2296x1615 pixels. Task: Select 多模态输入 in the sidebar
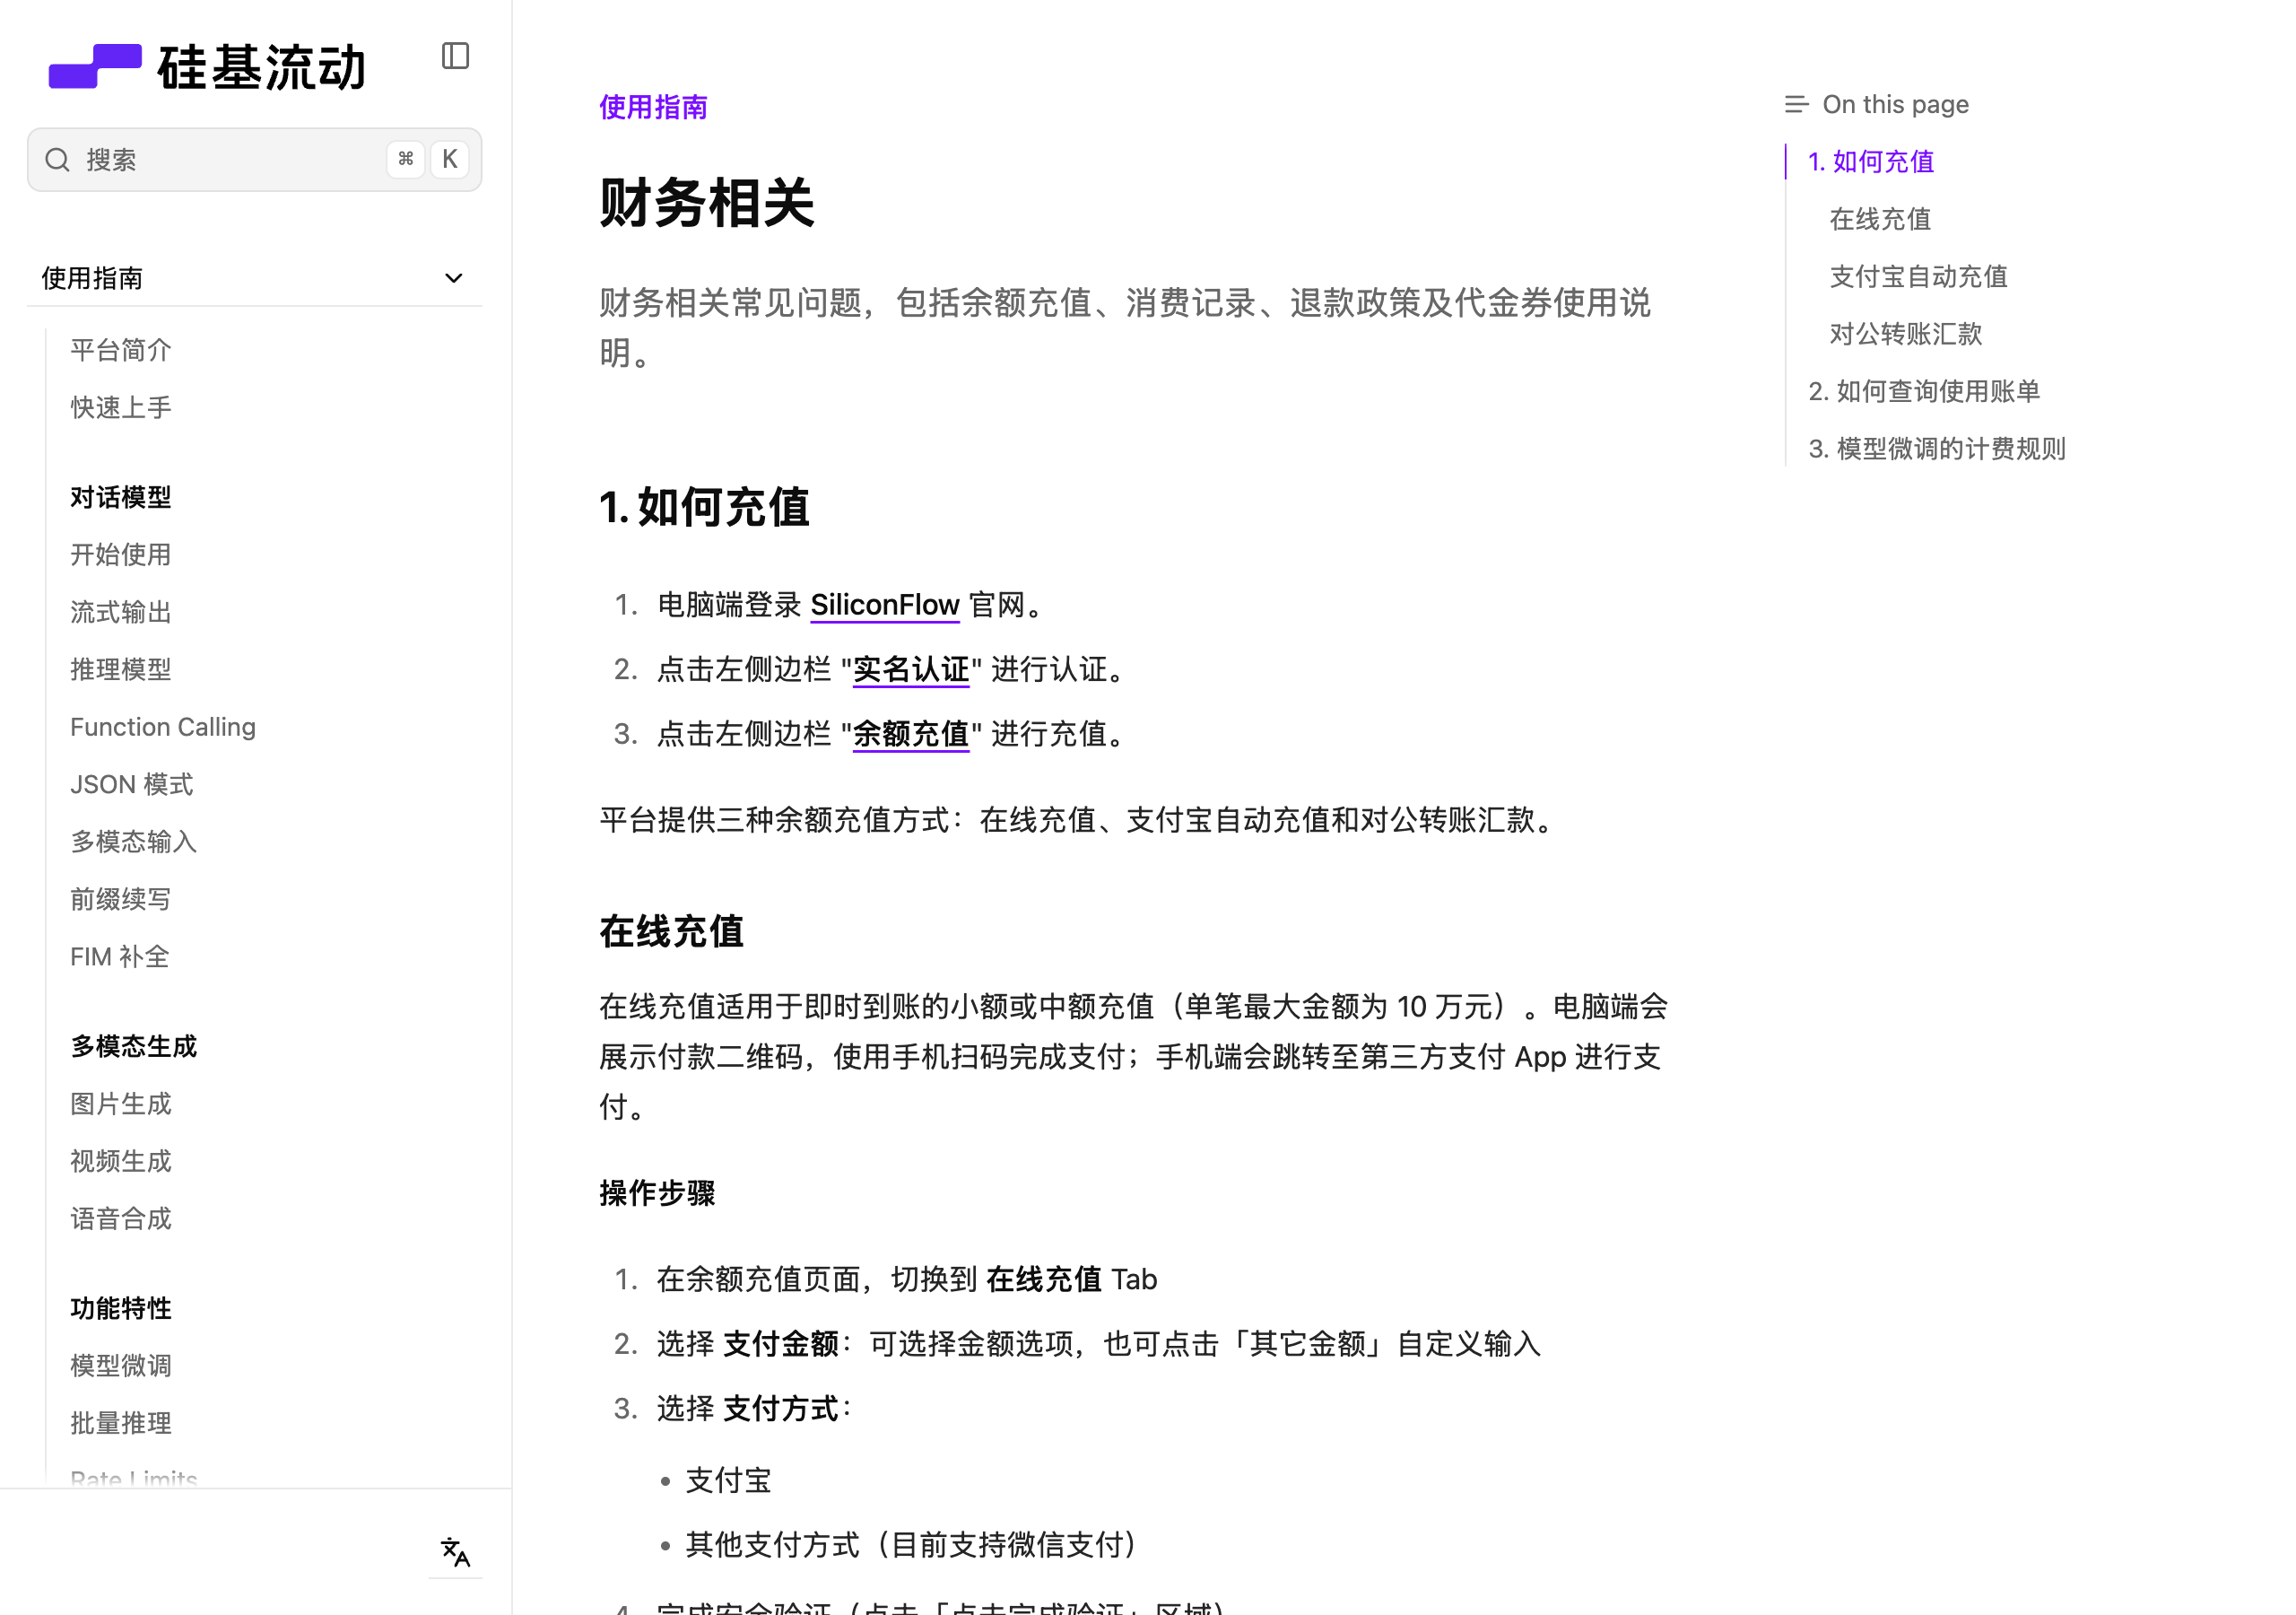click(134, 842)
